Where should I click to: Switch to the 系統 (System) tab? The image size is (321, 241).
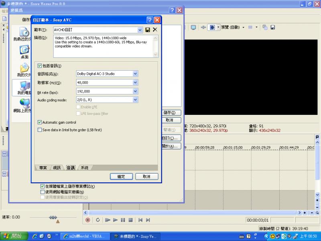pos(84,167)
